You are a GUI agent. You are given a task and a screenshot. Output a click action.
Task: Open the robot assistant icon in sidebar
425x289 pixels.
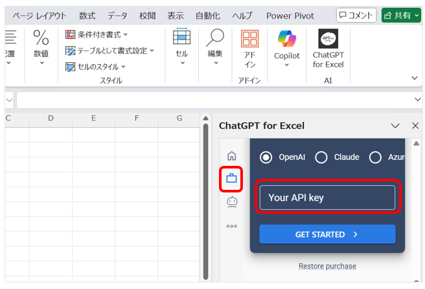232,202
